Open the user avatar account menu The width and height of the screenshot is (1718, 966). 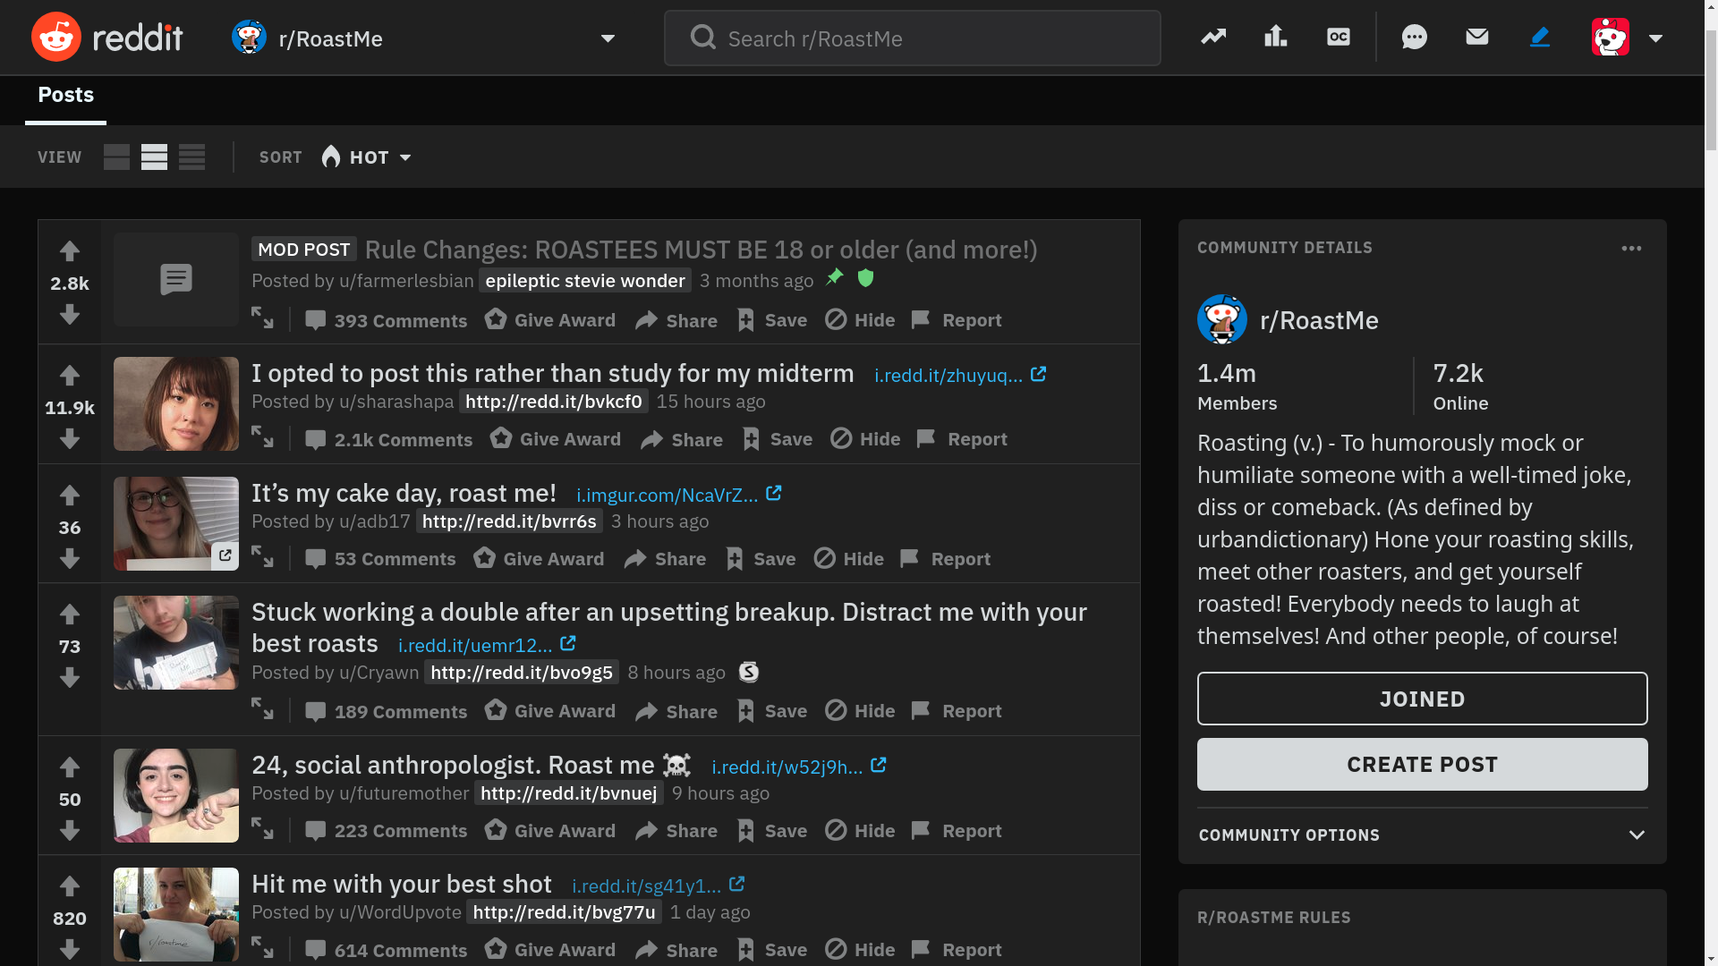click(x=1628, y=38)
